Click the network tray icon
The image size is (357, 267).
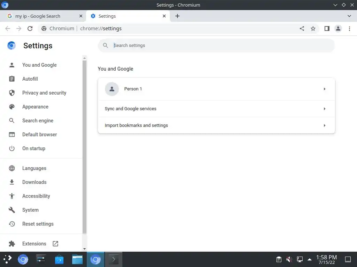point(299,259)
